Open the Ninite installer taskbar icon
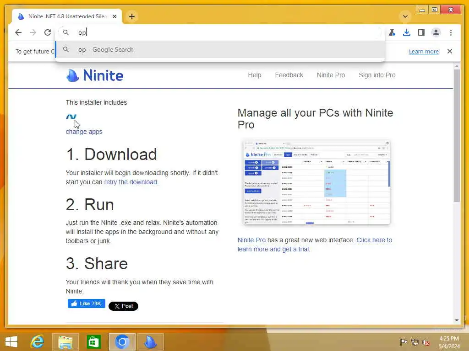This screenshot has width=469, height=351. click(x=150, y=342)
